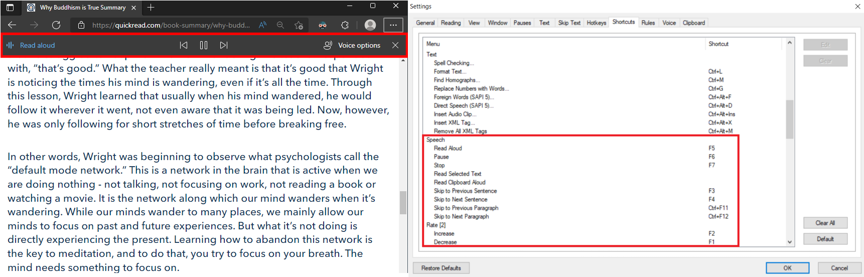Click the zoom out magnifier icon

coord(280,25)
